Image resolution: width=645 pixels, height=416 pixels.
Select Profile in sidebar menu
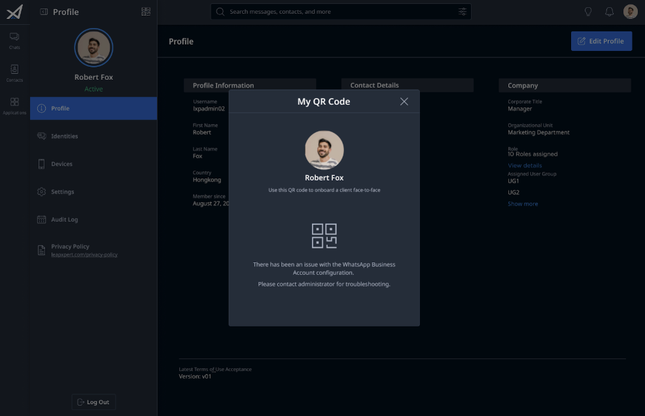(94, 108)
